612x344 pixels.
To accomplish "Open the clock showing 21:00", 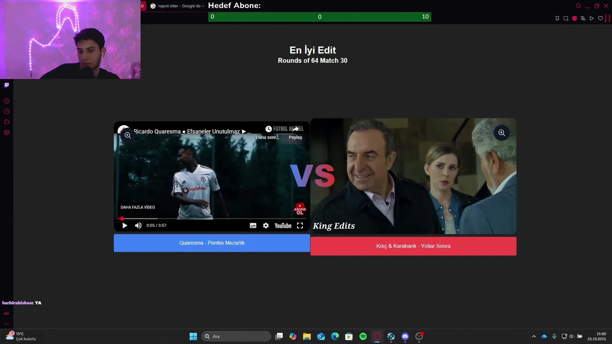I will (x=597, y=336).
